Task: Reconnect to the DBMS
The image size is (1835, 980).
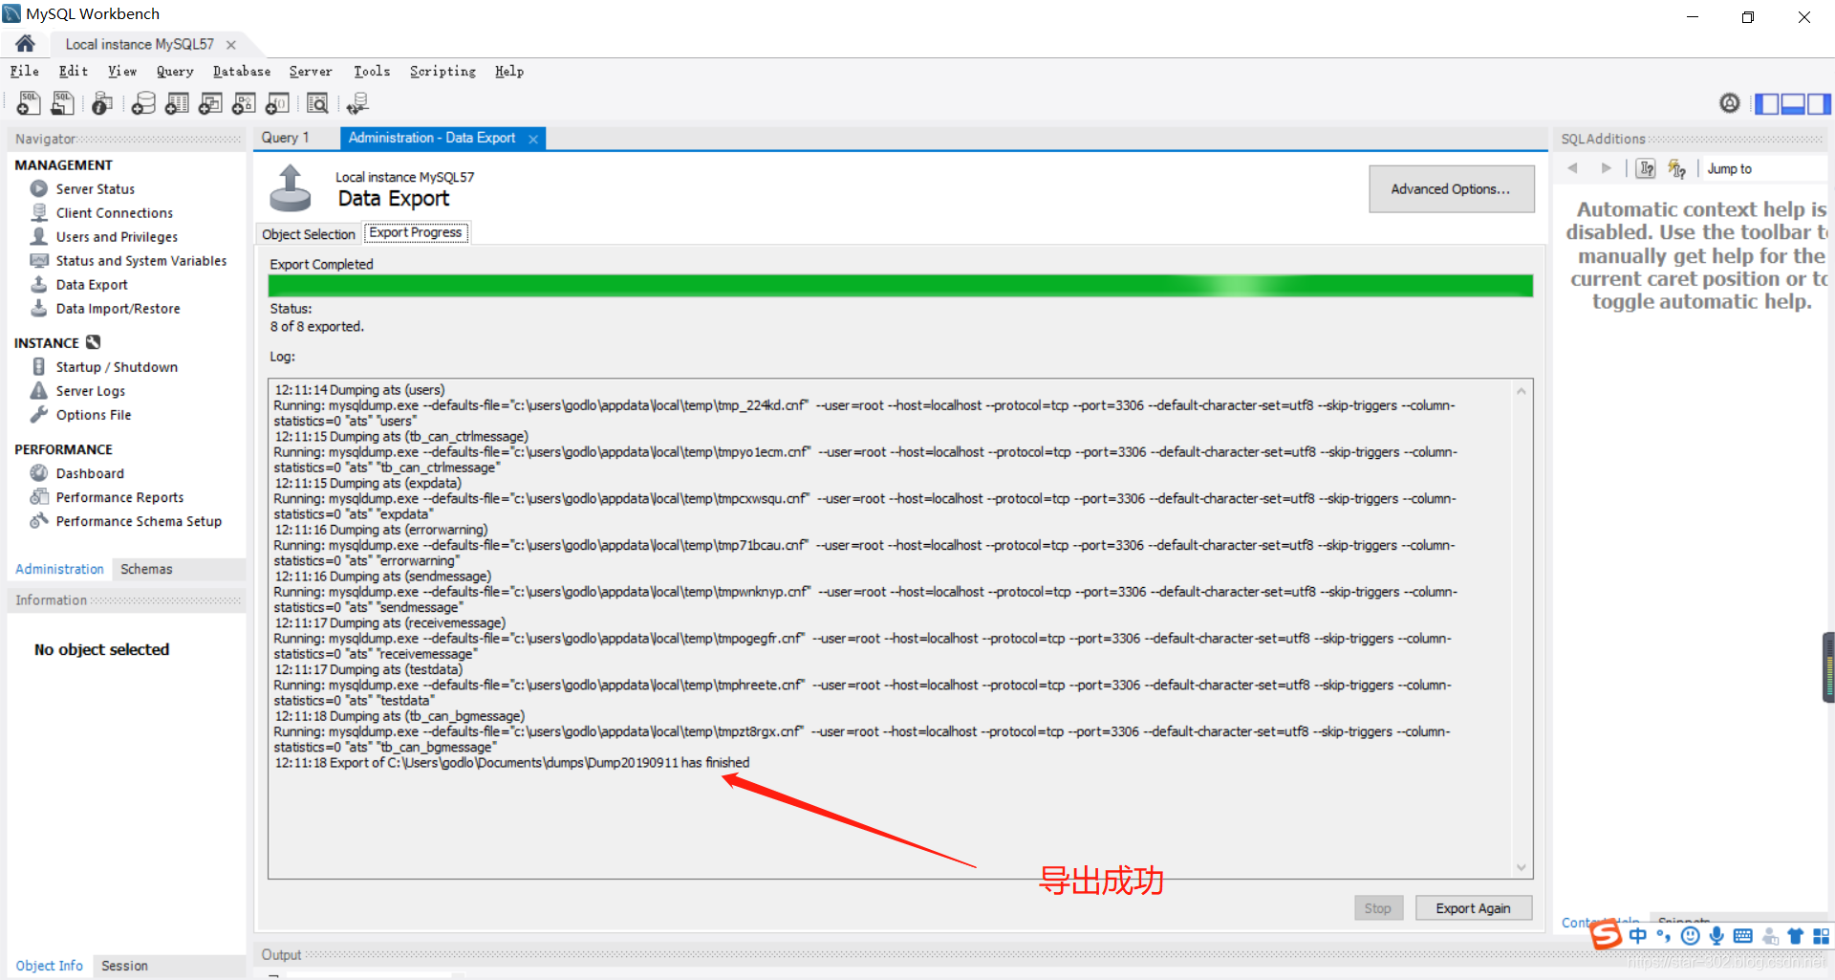Action: (357, 103)
